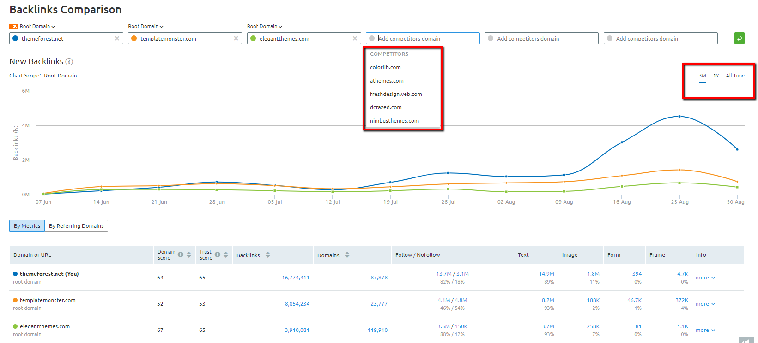758x343 pixels.
Task: Expand more info for elegantthemes.com row
Action: point(705,330)
